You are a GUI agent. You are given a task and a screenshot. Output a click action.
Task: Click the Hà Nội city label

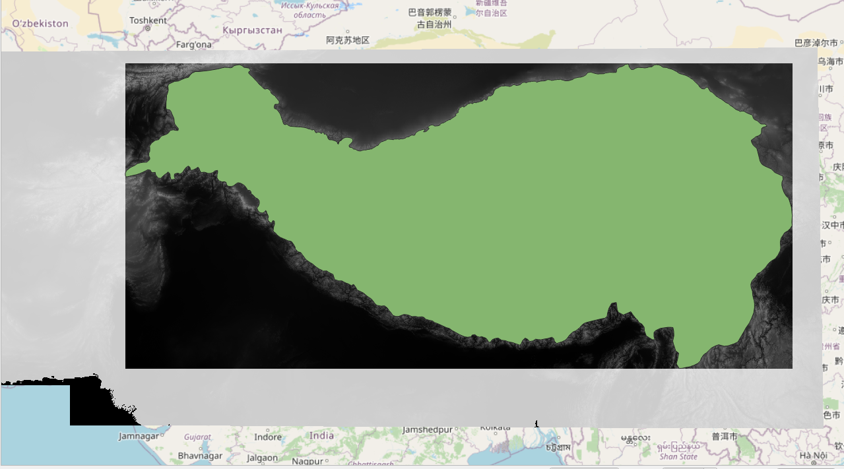(813, 456)
